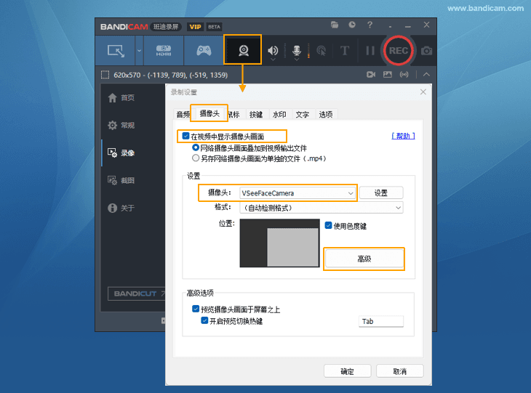This screenshot has height=393, width=531.
Task: Toggle the speaker sound icon
Action: coord(273,51)
